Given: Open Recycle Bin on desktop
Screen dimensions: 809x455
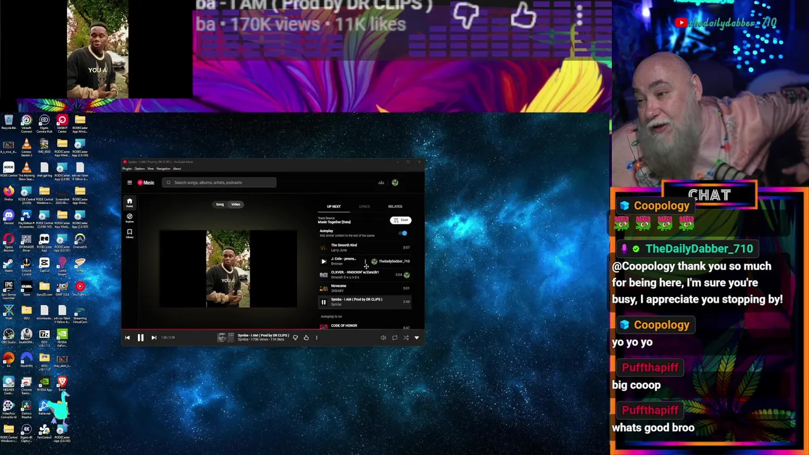Looking at the screenshot, I should click(8, 123).
